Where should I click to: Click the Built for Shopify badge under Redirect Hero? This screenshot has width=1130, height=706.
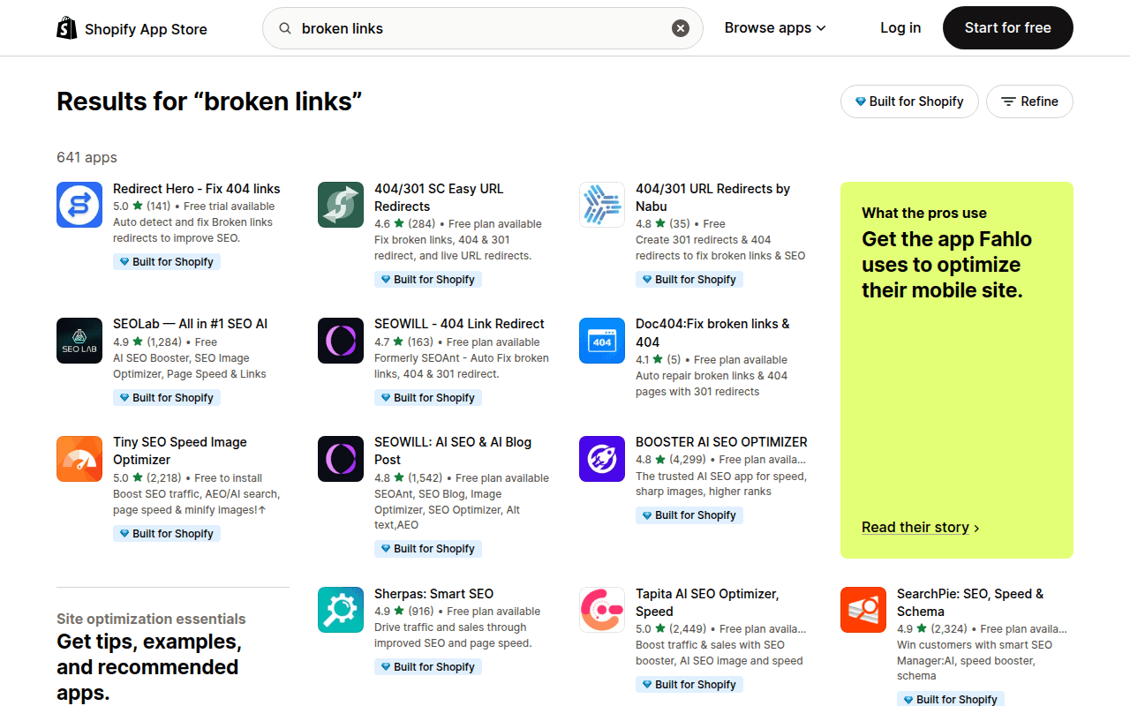click(x=167, y=262)
